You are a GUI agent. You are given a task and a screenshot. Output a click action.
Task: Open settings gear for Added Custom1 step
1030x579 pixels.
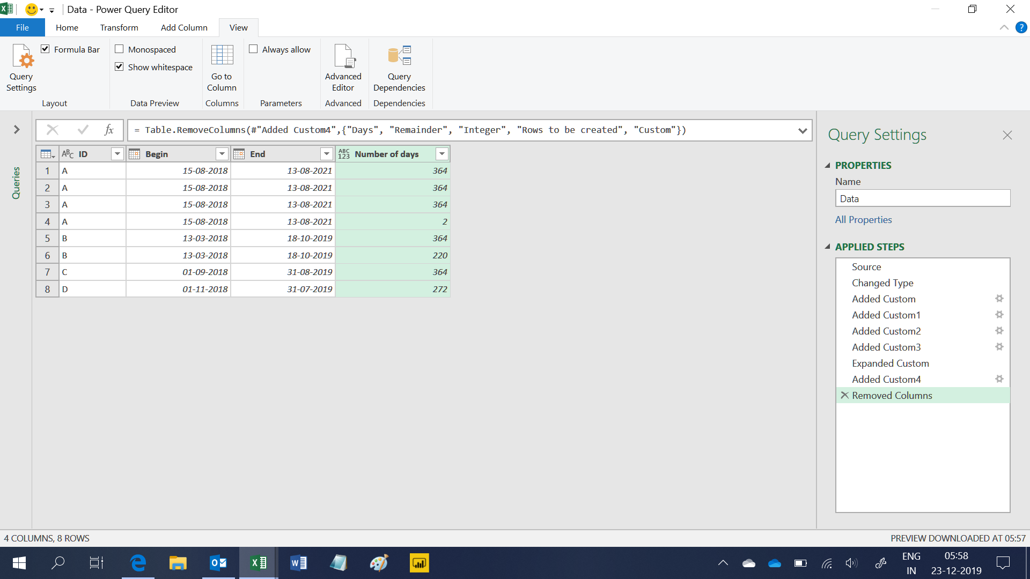pyautogui.click(x=999, y=315)
